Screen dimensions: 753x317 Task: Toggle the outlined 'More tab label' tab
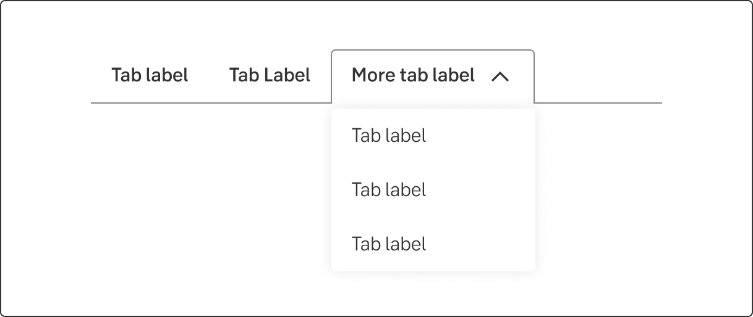[x=433, y=76]
